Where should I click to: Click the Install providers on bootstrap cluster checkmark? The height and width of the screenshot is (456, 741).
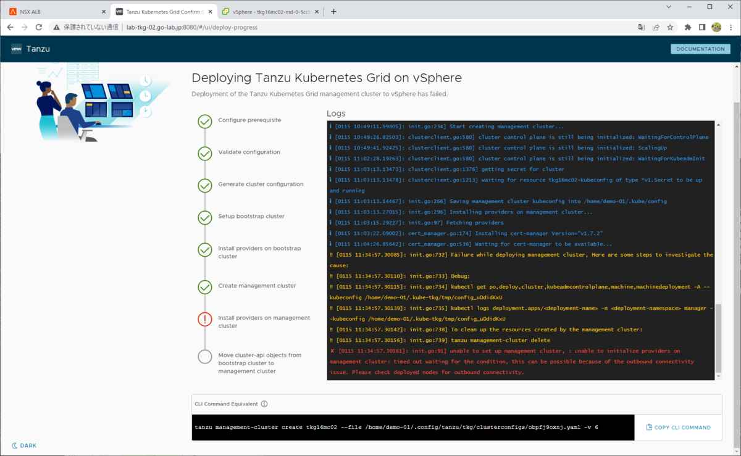(x=205, y=250)
